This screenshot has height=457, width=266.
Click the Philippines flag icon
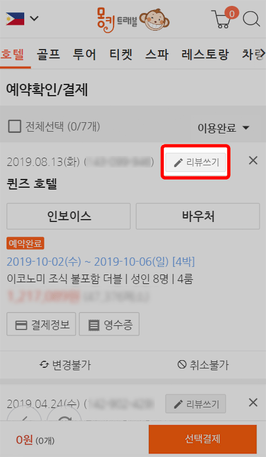point(15,19)
